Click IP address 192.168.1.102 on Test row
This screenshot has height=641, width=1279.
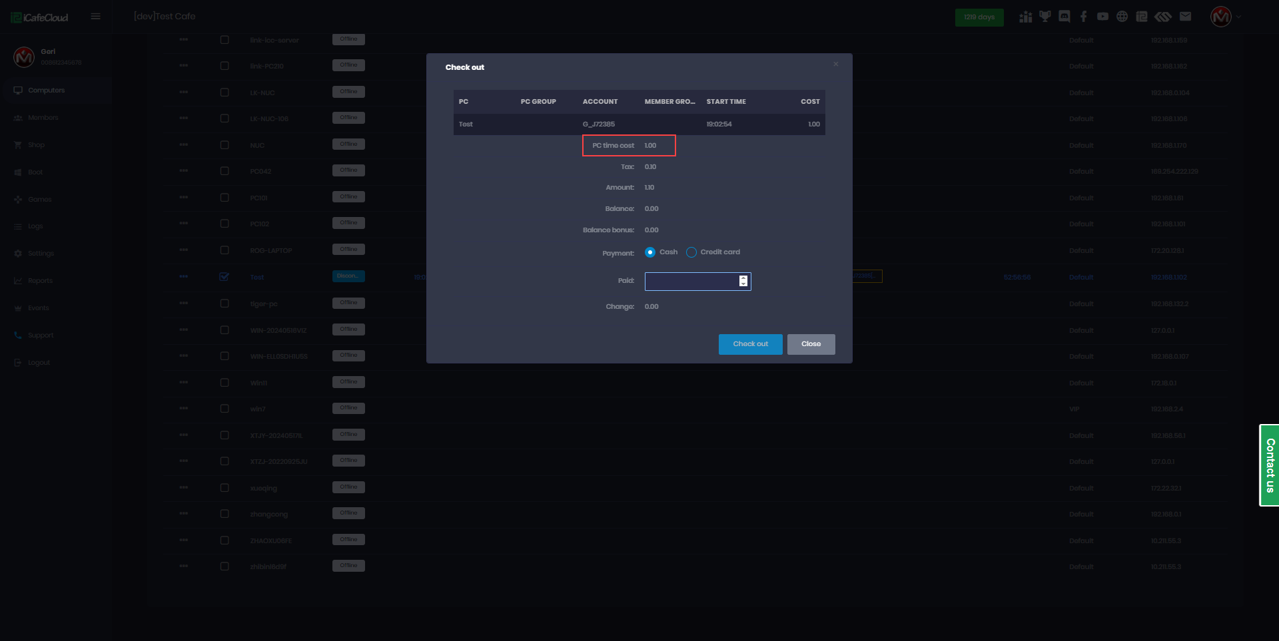coord(1169,278)
